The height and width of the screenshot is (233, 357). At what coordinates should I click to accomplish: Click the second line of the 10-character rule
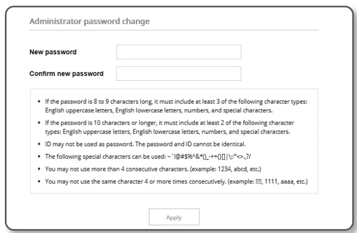point(167,132)
